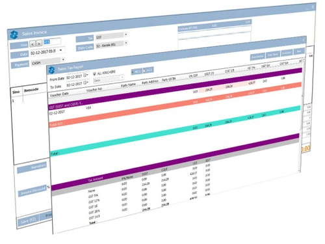Open the greyed voucher type dropdown under ALL VOUCHERS
The image size is (325, 244).
pyautogui.click(x=109, y=79)
